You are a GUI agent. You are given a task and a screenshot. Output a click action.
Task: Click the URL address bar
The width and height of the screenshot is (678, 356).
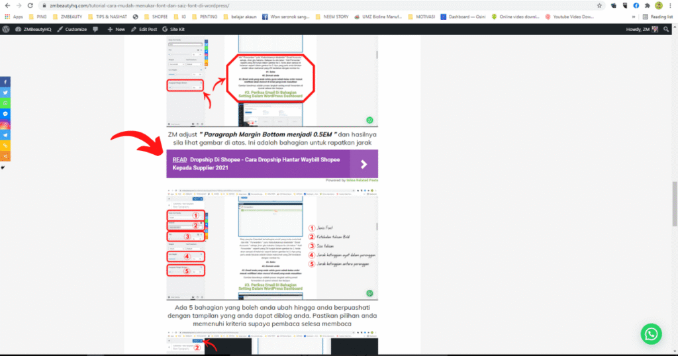[x=320, y=5]
